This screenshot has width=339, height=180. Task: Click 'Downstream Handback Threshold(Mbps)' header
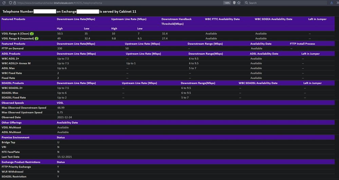(176, 21)
